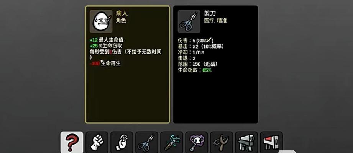Select the random question mark weapon

tap(72, 142)
